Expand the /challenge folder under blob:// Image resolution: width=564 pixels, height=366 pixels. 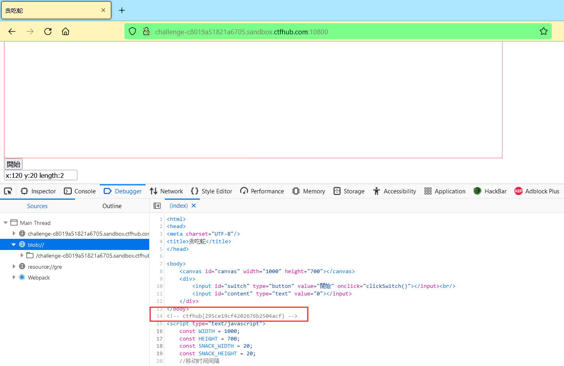coord(22,255)
